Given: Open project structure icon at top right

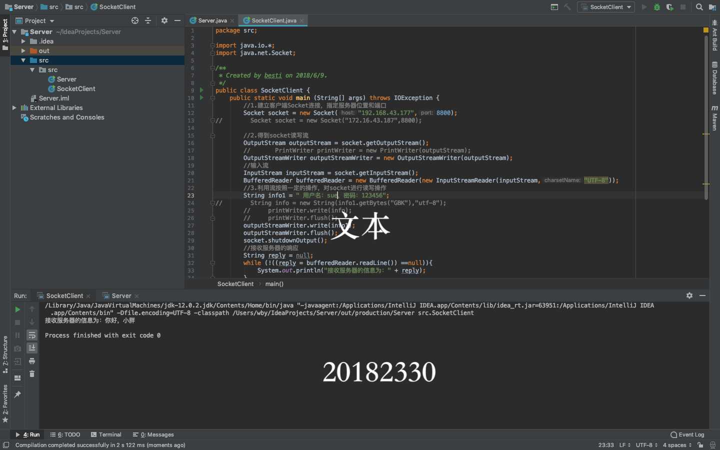Looking at the screenshot, I should [x=712, y=7].
